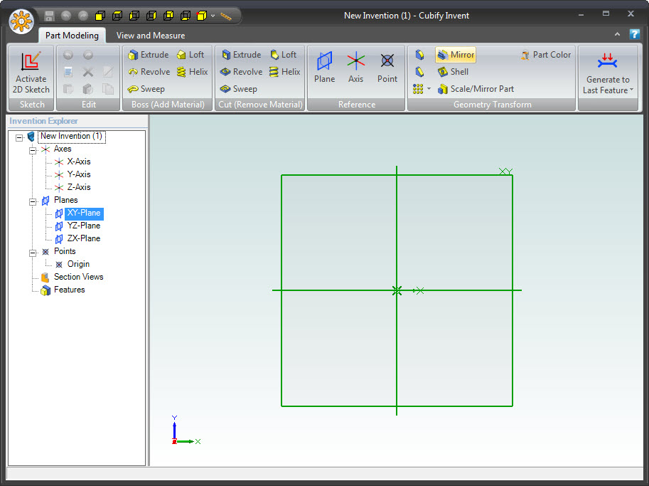Image resolution: width=649 pixels, height=486 pixels.
Task: Expand the quick access toolbar overflow chevron
Action: tap(213, 15)
